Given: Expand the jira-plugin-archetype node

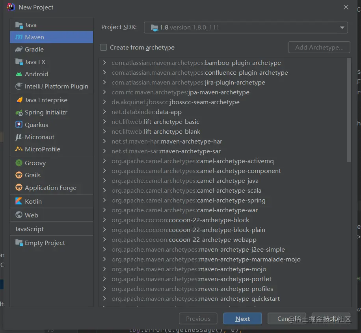Looking at the screenshot, I should point(104,82).
